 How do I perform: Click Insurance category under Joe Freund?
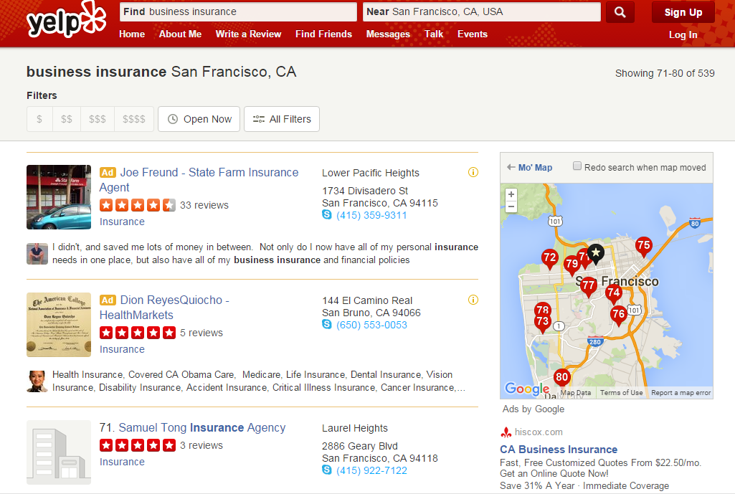coord(122,222)
